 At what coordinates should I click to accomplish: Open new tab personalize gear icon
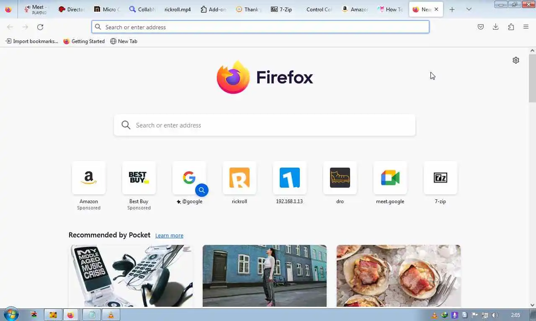pos(516,60)
